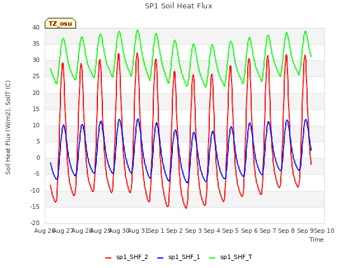The width and height of the screenshot is (358, 268).
Task: Click the Sep 2 x-axis date label
Action: click(175, 231)
